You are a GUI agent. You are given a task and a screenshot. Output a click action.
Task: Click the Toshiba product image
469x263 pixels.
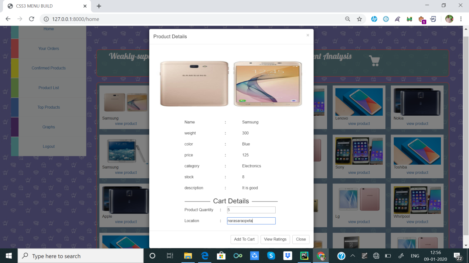click(x=417, y=151)
